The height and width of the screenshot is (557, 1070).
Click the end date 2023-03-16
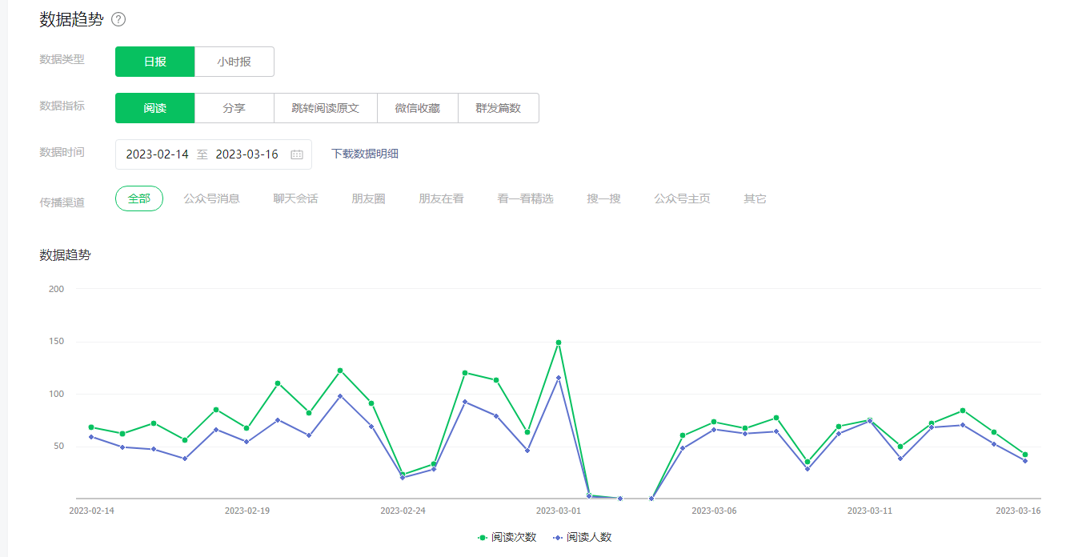pos(247,154)
